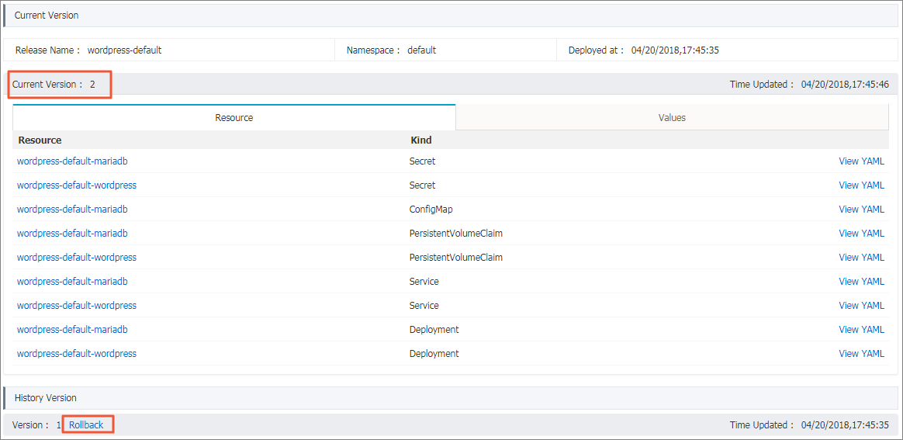Open wordpress-default-wordpress Service resource link

[x=77, y=305]
